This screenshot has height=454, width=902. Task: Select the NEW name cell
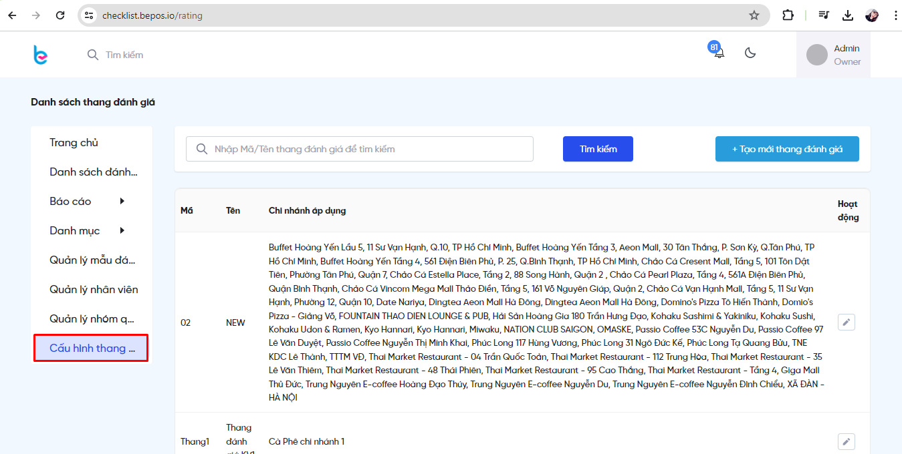pyautogui.click(x=235, y=322)
